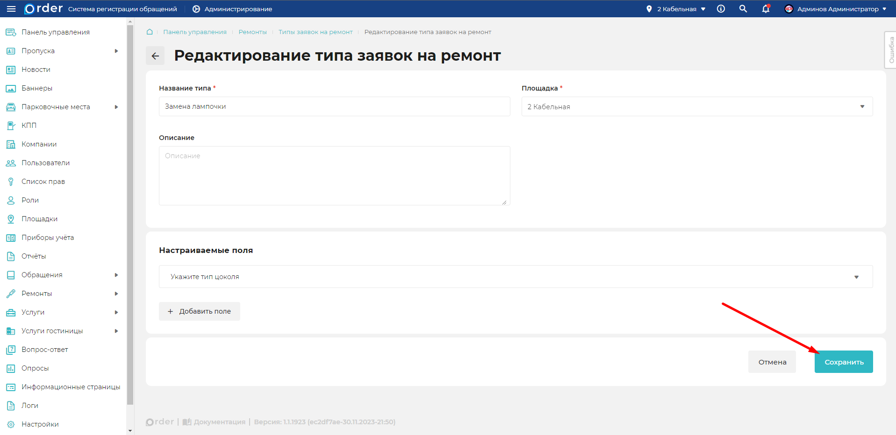This screenshot has width=896, height=435.
Task: Click the Отмена button
Action: coord(772,362)
